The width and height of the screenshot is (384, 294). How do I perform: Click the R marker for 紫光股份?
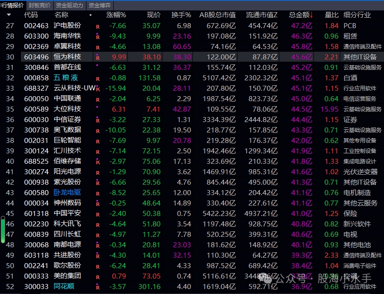tap(98, 183)
